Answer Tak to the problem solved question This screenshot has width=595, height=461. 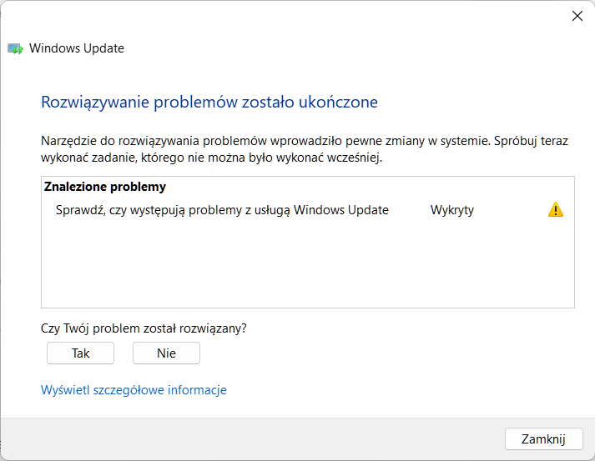click(x=80, y=353)
